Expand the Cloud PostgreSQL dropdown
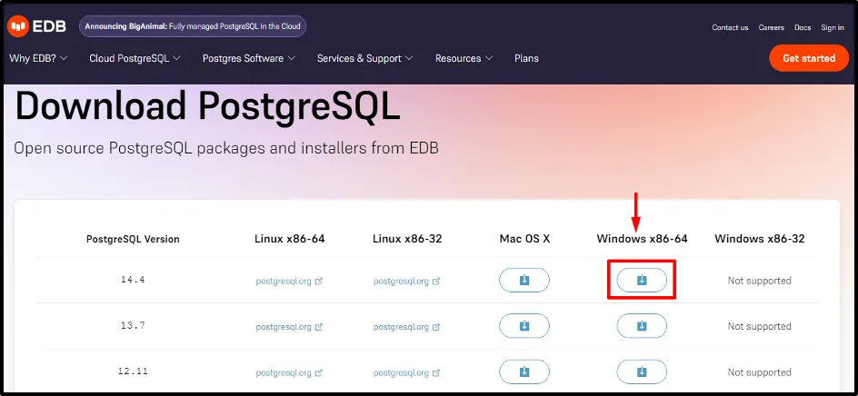The image size is (858, 396). (x=135, y=58)
